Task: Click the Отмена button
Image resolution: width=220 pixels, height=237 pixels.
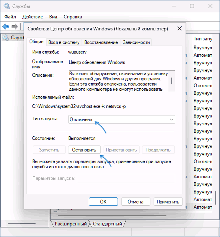Action: [136, 202]
